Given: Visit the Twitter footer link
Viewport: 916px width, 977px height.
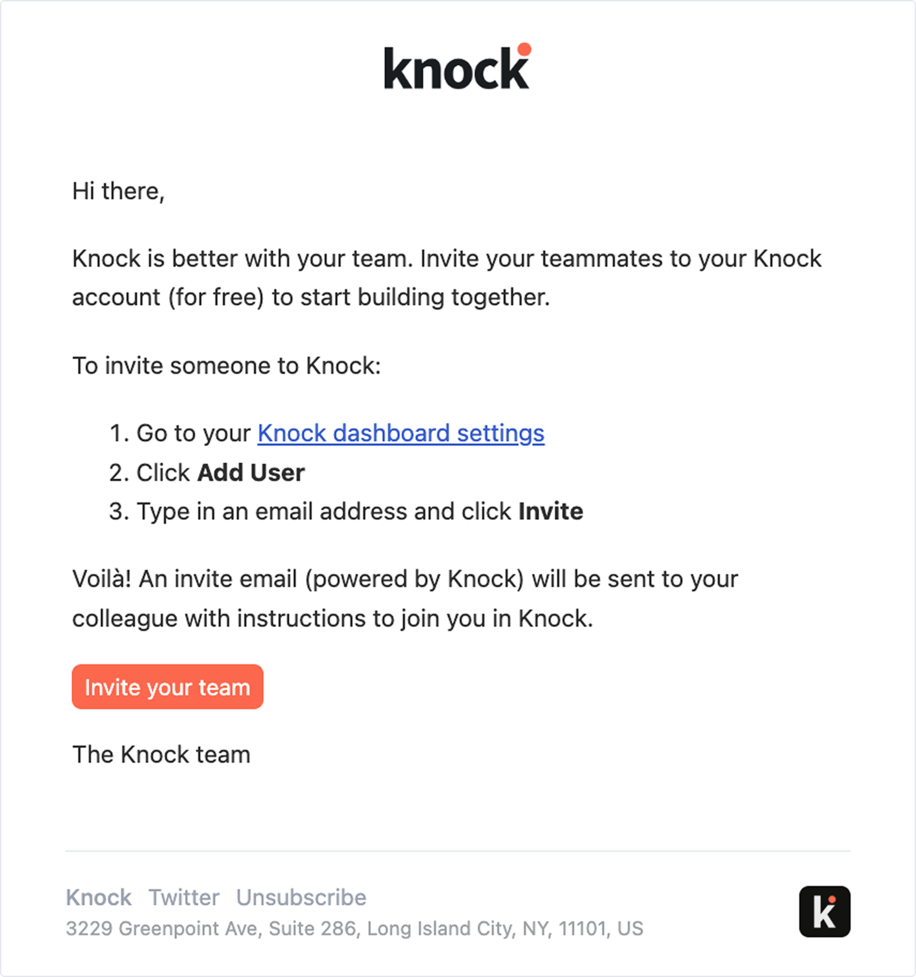Looking at the screenshot, I should (184, 897).
